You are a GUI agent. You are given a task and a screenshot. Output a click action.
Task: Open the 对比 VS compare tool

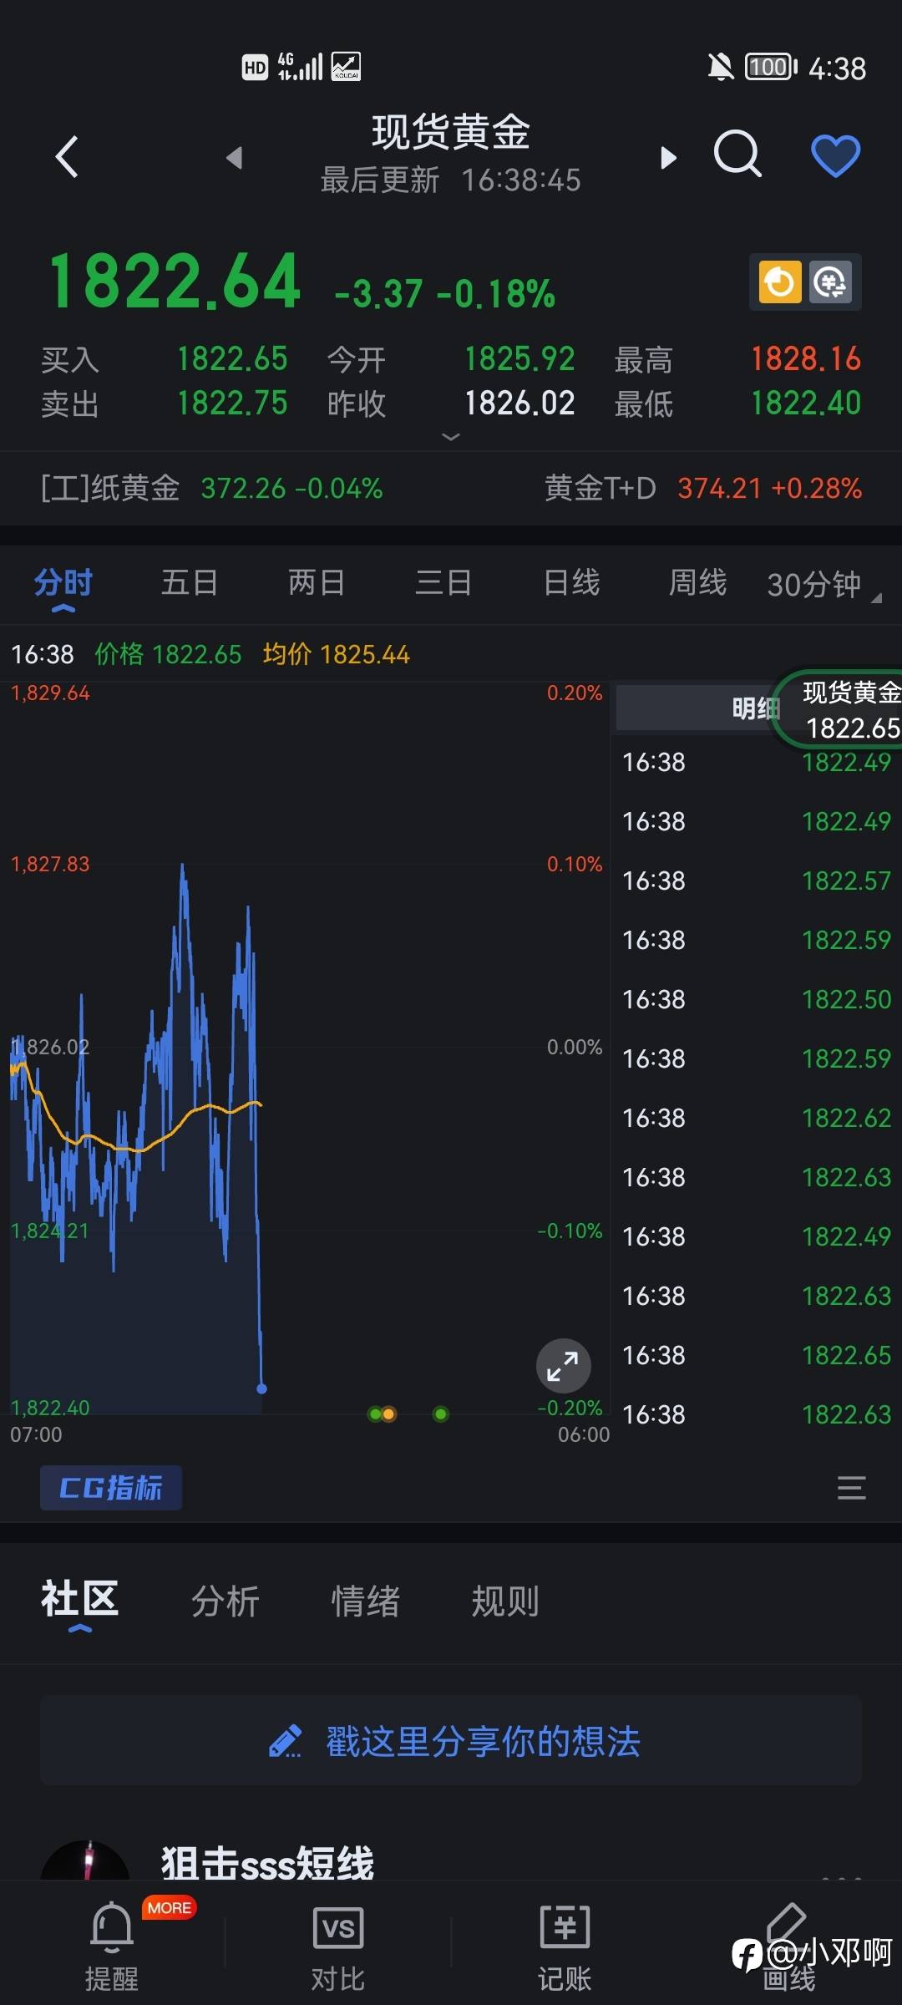[x=338, y=1947]
